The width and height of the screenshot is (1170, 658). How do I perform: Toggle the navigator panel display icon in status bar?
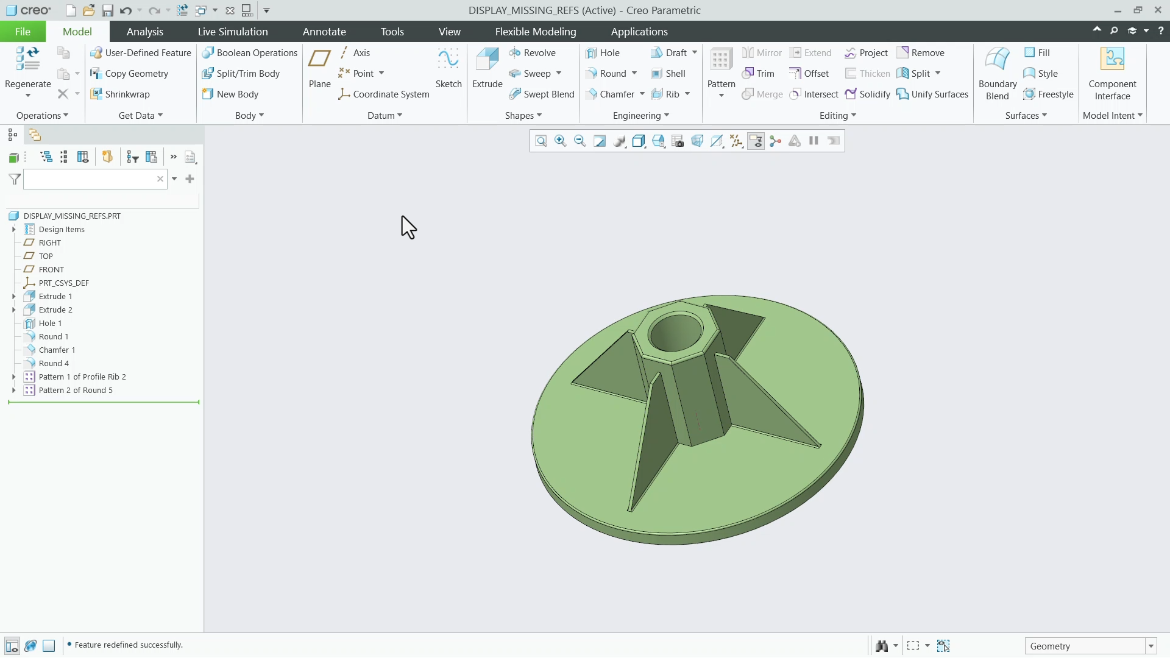(x=12, y=646)
